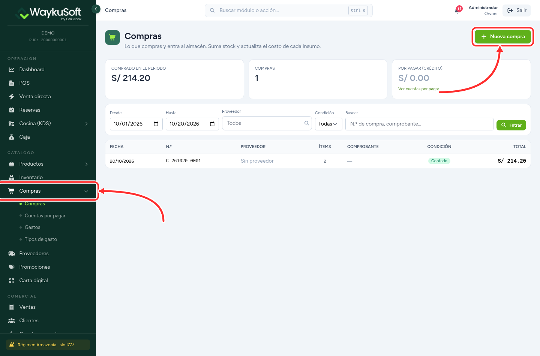The width and height of the screenshot is (540, 356).
Task: Click the S/ 214.20 total cell
Action: click(511, 161)
